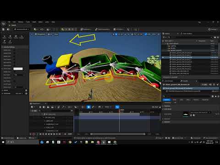
Task: Jump to sequence end in playback controls
Action: 60,134
